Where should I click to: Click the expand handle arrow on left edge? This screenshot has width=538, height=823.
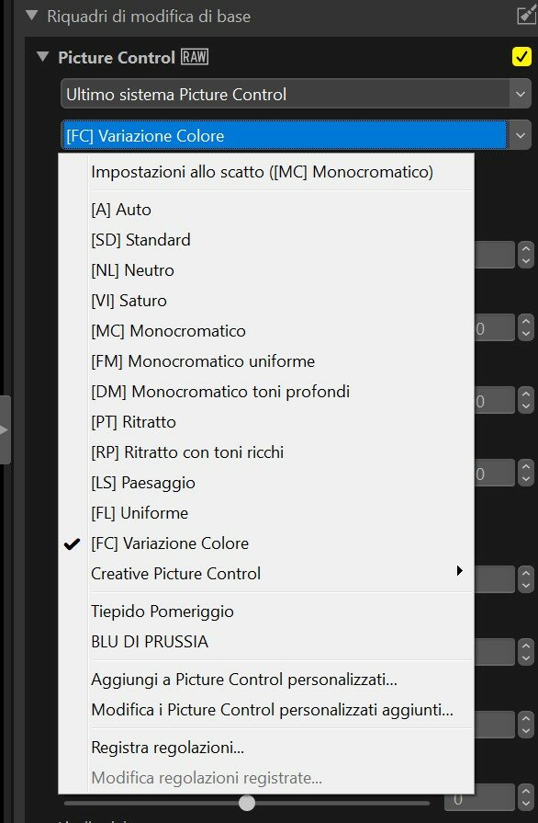[5, 430]
